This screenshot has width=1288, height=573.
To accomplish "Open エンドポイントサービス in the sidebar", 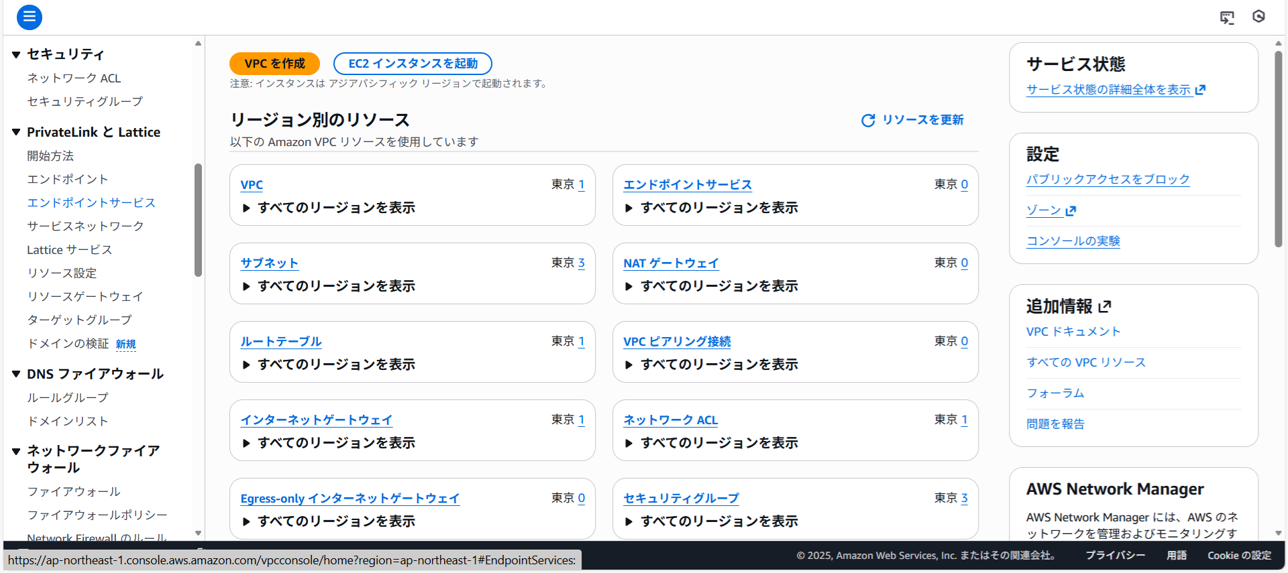I will 91,202.
